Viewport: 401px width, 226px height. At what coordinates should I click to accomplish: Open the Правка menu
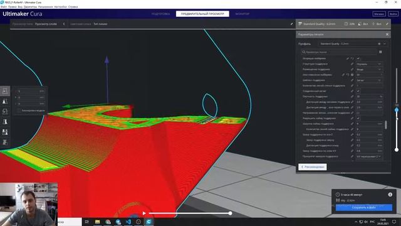13,7
